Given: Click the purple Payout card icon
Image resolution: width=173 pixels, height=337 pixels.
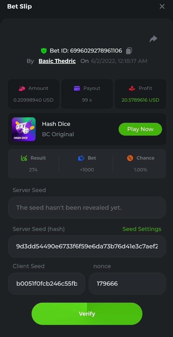Looking at the screenshot, I should point(77,88).
